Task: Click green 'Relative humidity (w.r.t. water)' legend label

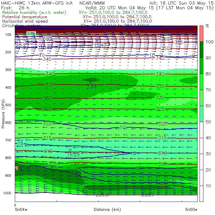Action: click(x=34, y=12)
